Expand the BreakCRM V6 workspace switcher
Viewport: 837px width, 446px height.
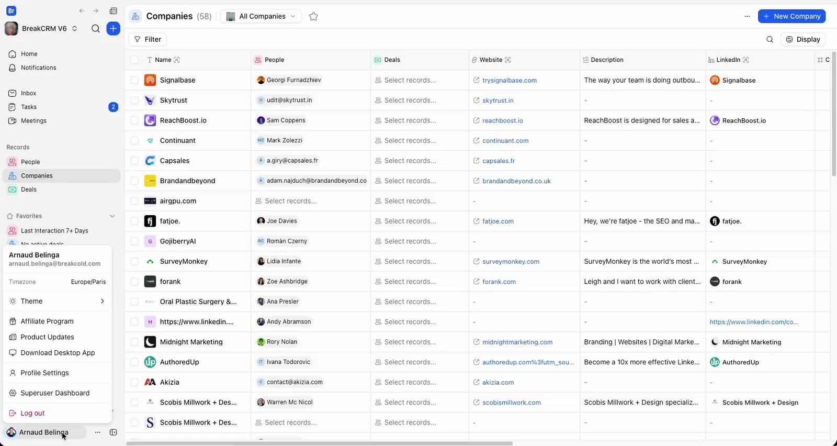click(x=41, y=29)
